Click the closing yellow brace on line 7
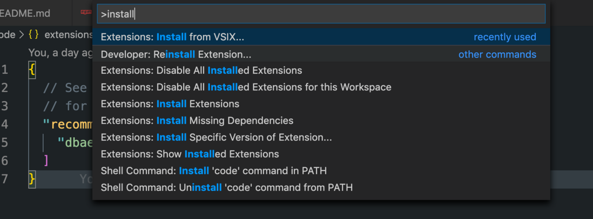The height and width of the screenshot is (219, 593). (x=32, y=179)
